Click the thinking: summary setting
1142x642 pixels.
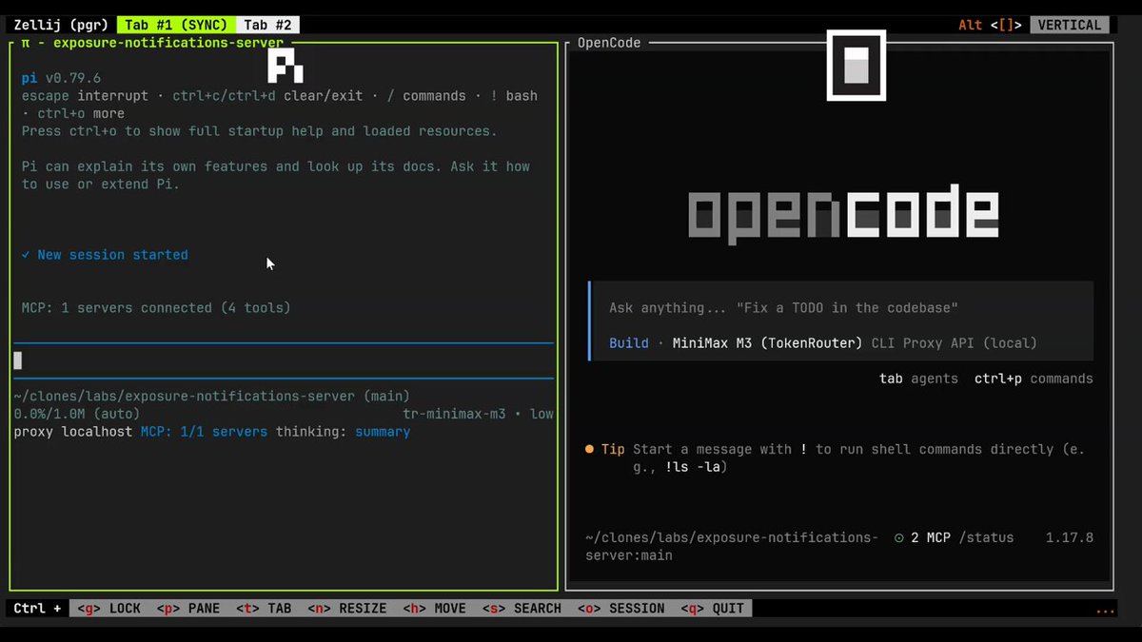[343, 432]
